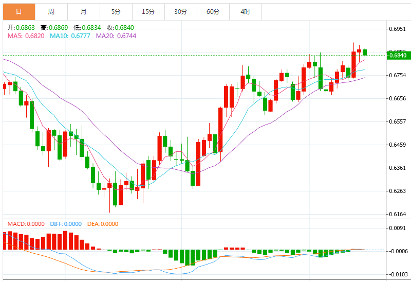This screenshot has width=411, height=281.
Task: Click the 0.6557 price axis label
Action: point(397,121)
